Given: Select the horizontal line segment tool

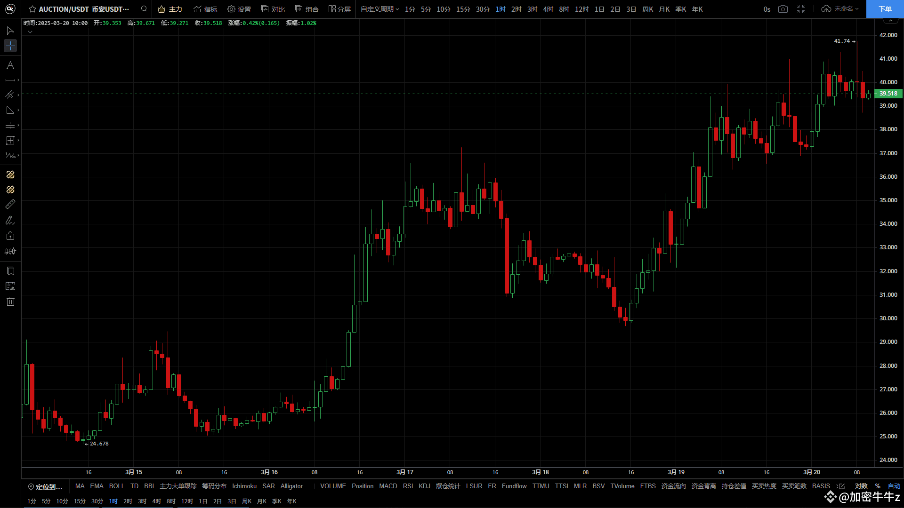Looking at the screenshot, I should (10, 80).
